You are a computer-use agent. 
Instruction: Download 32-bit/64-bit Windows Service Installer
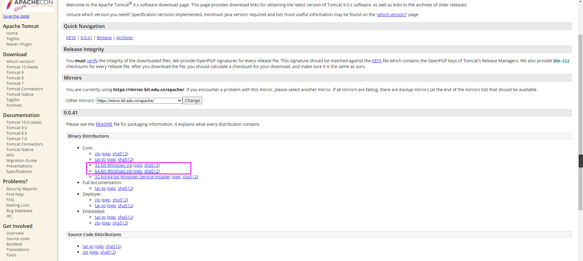(x=133, y=177)
